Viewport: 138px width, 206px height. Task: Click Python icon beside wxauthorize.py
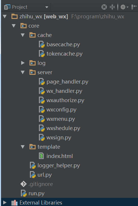point(42,100)
